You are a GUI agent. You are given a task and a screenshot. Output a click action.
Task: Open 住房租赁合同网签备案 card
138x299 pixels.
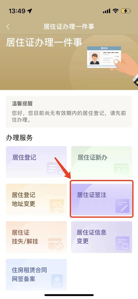pos(36,275)
